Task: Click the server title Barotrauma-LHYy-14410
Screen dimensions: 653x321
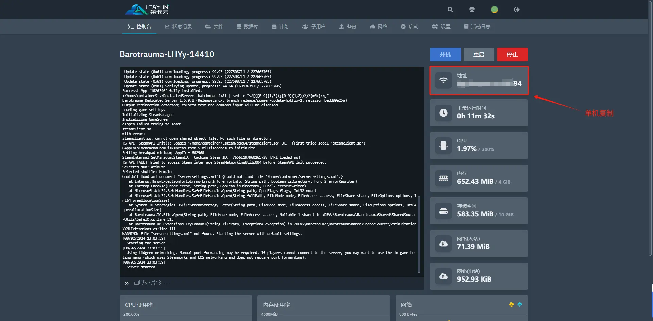Action: (x=167, y=54)
